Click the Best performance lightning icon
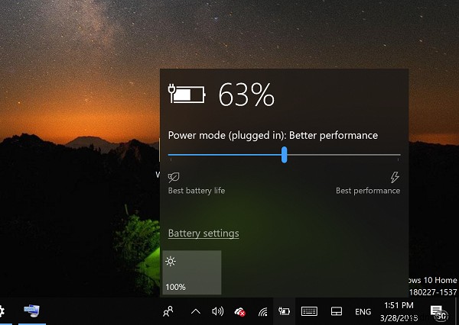 click(x=395, y=177)
